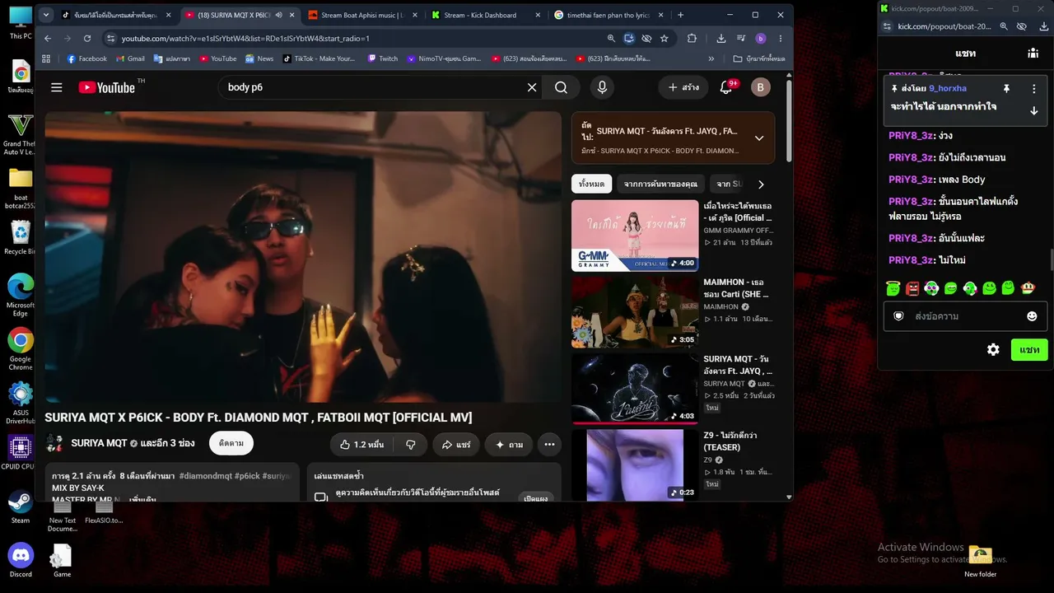1054x593 pixels.
Task: Show more filter chips with the arrow
Action: pos(761,184)
